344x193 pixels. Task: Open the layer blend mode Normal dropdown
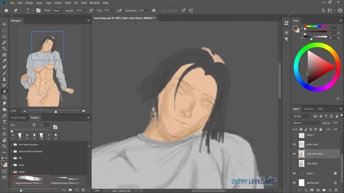point(306,123)
